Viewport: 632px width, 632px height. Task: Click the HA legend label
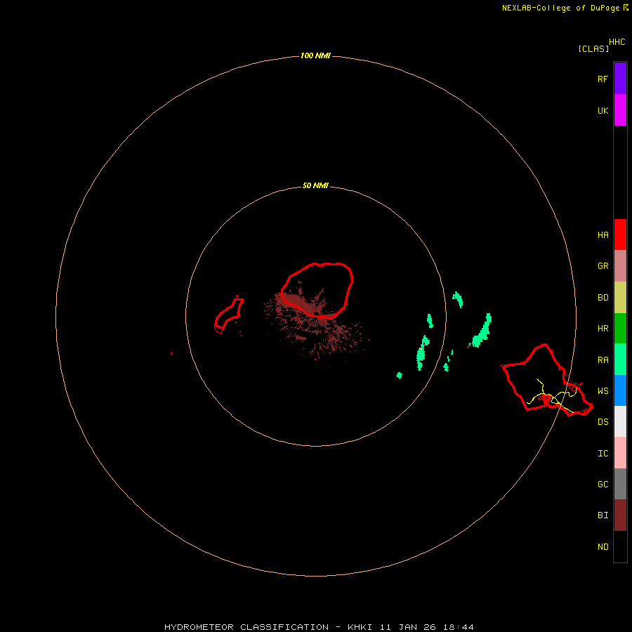click(603, 235)
